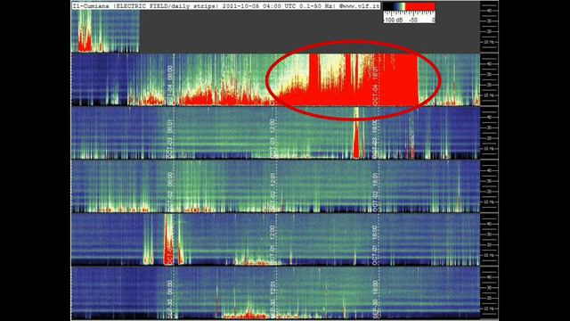Click the OCT-02 12:01 time marker
Screen dimensions: 570x321
(273, 193)
